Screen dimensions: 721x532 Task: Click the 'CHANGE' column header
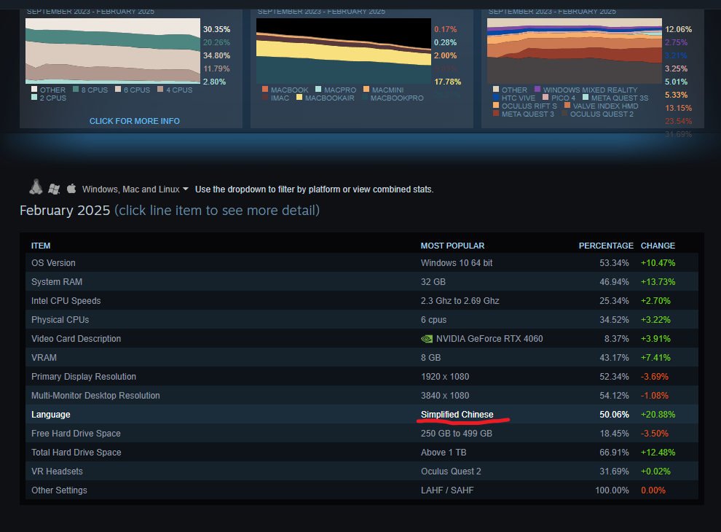pos(658,246)
